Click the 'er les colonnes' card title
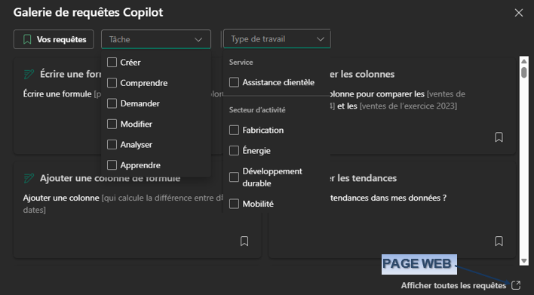 tap(362, 74)
